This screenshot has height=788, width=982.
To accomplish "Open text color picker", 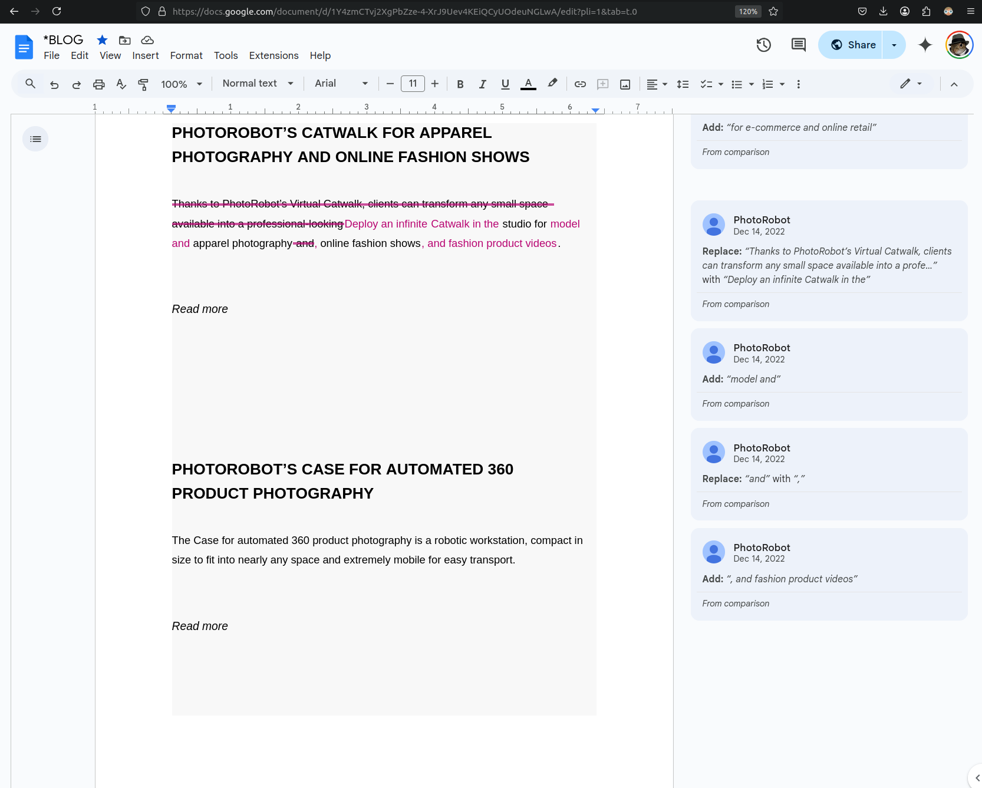I will point(528,84).
